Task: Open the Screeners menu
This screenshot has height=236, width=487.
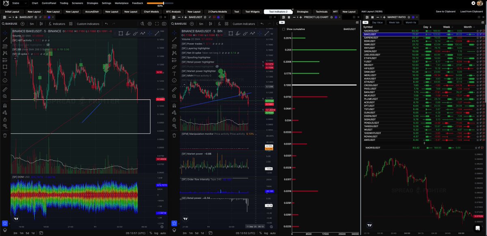Action: (x=78, y=3)
